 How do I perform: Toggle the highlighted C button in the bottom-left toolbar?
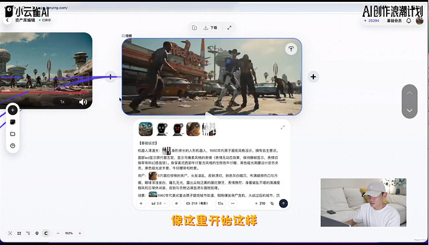tap(46, 233)
